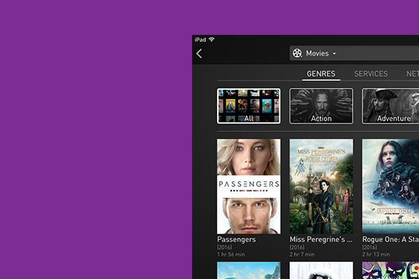This screenshot has width=419, height=279.
Task: Click the Rogue One title label
Action: click(x=390, y=239)
